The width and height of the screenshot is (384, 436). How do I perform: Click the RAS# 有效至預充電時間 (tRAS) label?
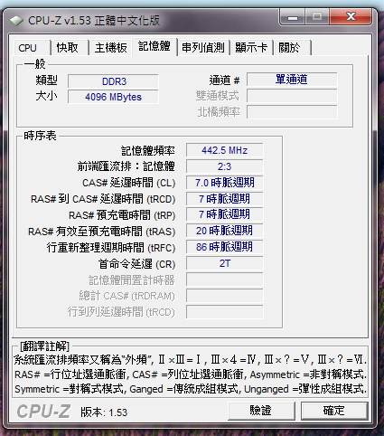point(101,232)
